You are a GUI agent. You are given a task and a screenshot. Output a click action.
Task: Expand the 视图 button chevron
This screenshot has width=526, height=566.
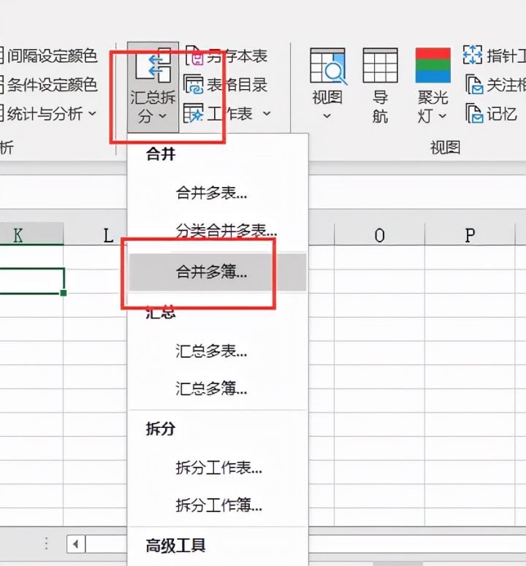click(x=327, y=116)
